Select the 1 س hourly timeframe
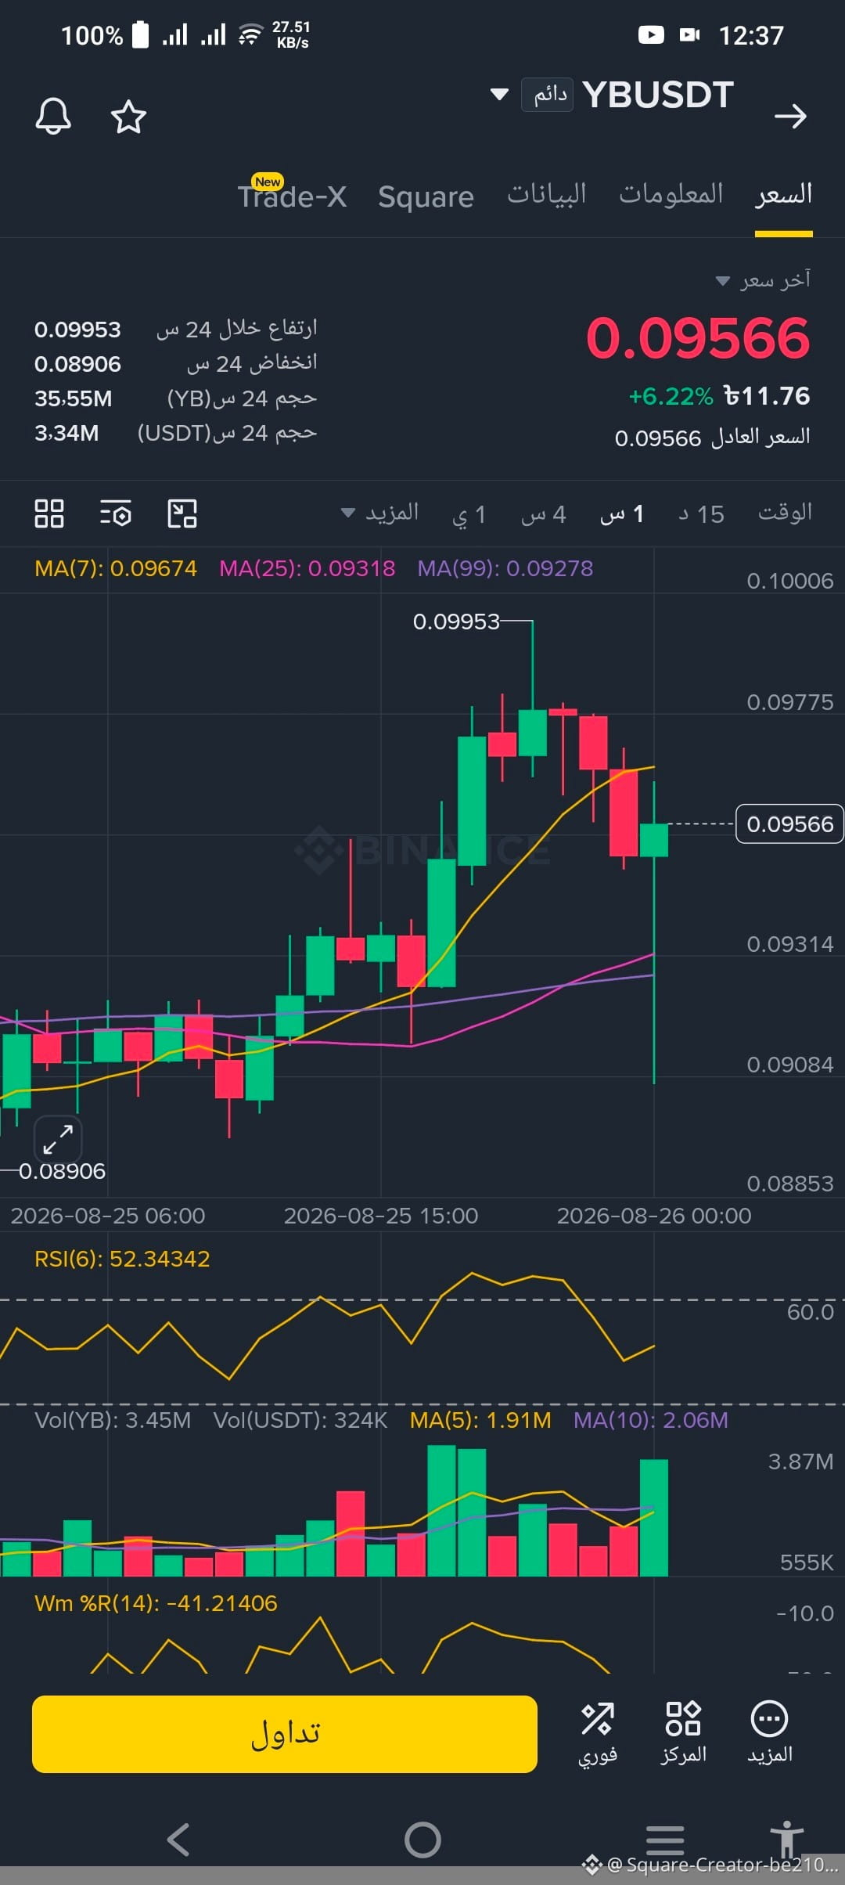Viewport: 845px width, 1885px height. (622, 514)
